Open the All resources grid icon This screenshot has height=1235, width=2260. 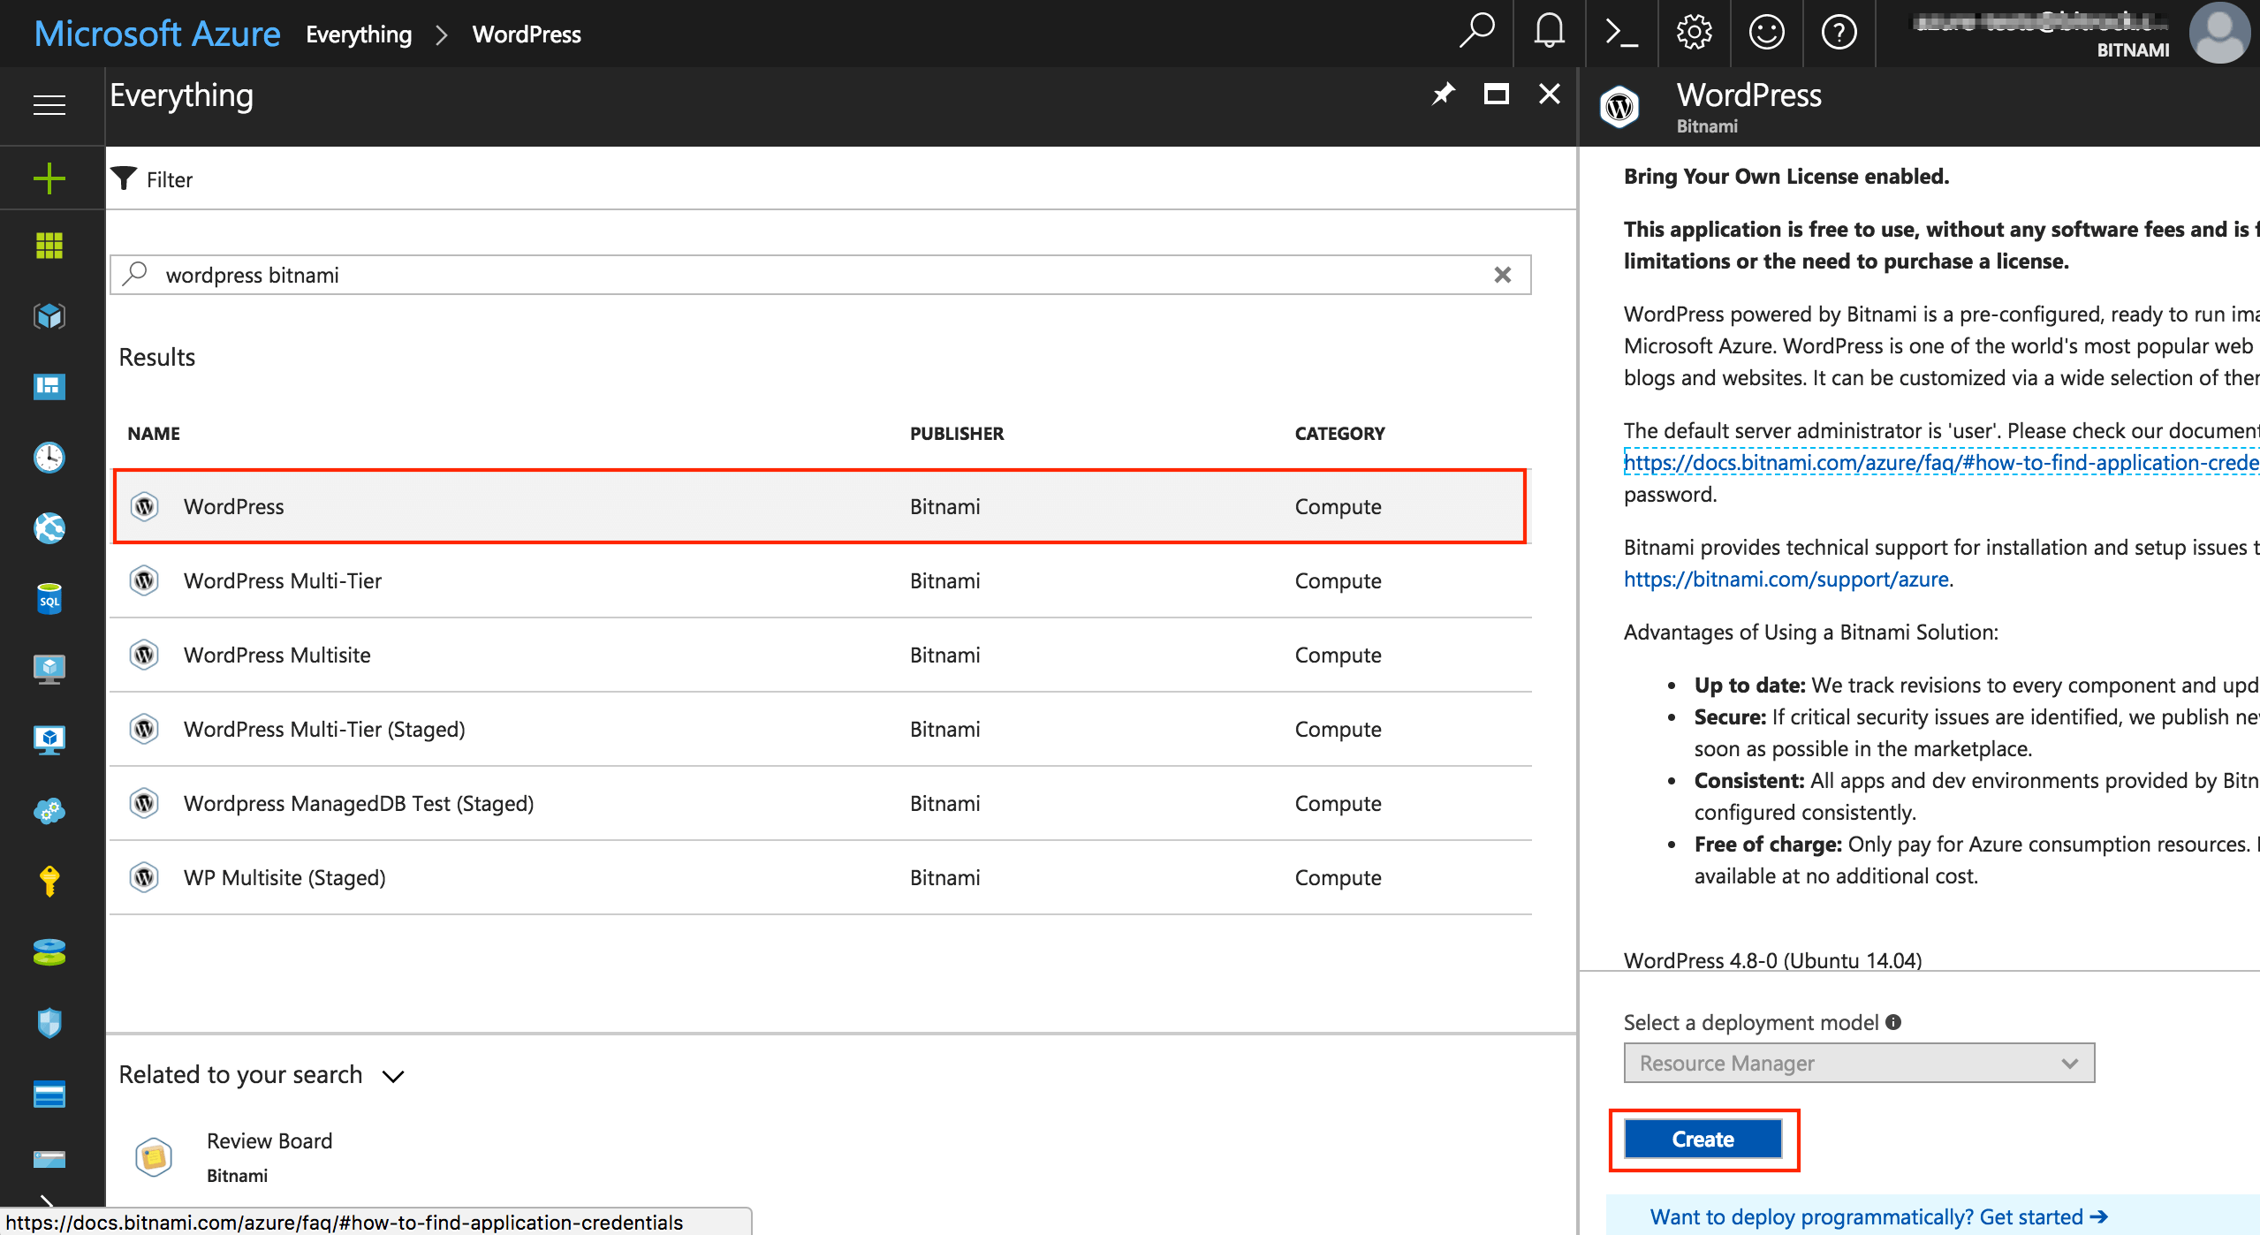[49, 246]
